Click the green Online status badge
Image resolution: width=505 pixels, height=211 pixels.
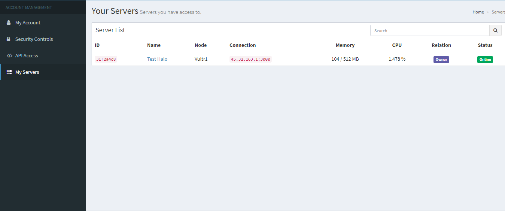[x=485, y=60]
